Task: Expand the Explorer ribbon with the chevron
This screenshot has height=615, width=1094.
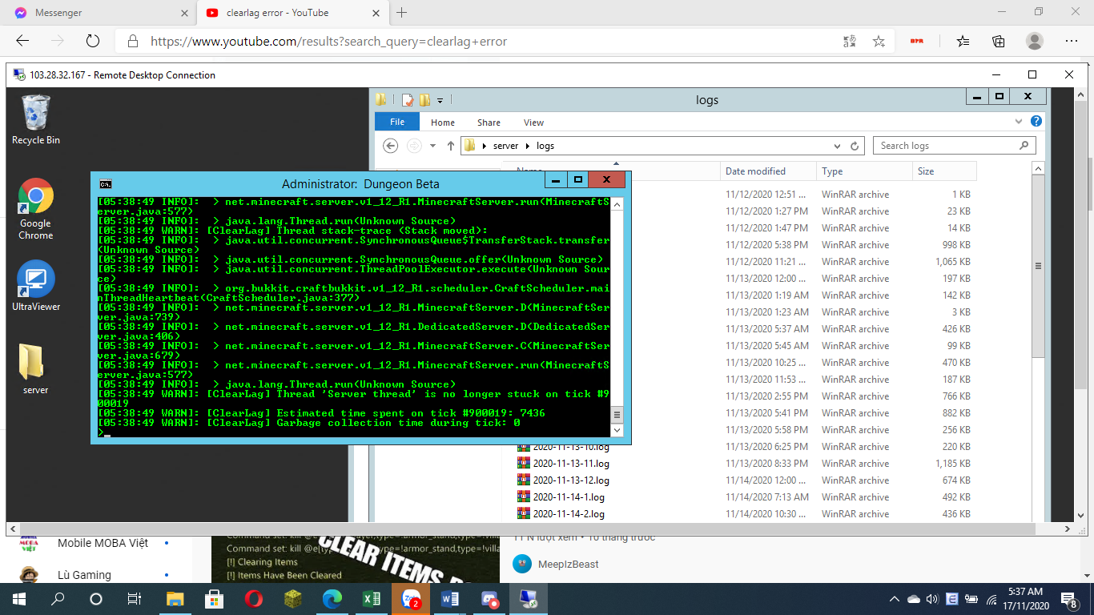Action: [x=1018, y=122]
